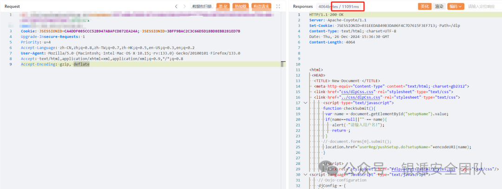Click the meta http-equiv line
Viewport: 502px width, 189px height.
coord(391,86)
